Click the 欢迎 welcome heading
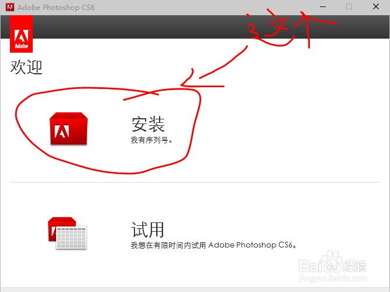The image size is (390, 292). pyautogui.click(x=26, y=67)
